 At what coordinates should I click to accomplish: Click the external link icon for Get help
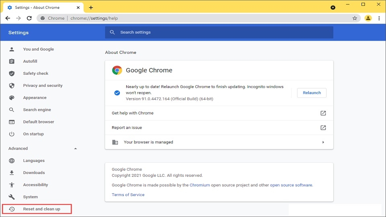coord(323,113)
